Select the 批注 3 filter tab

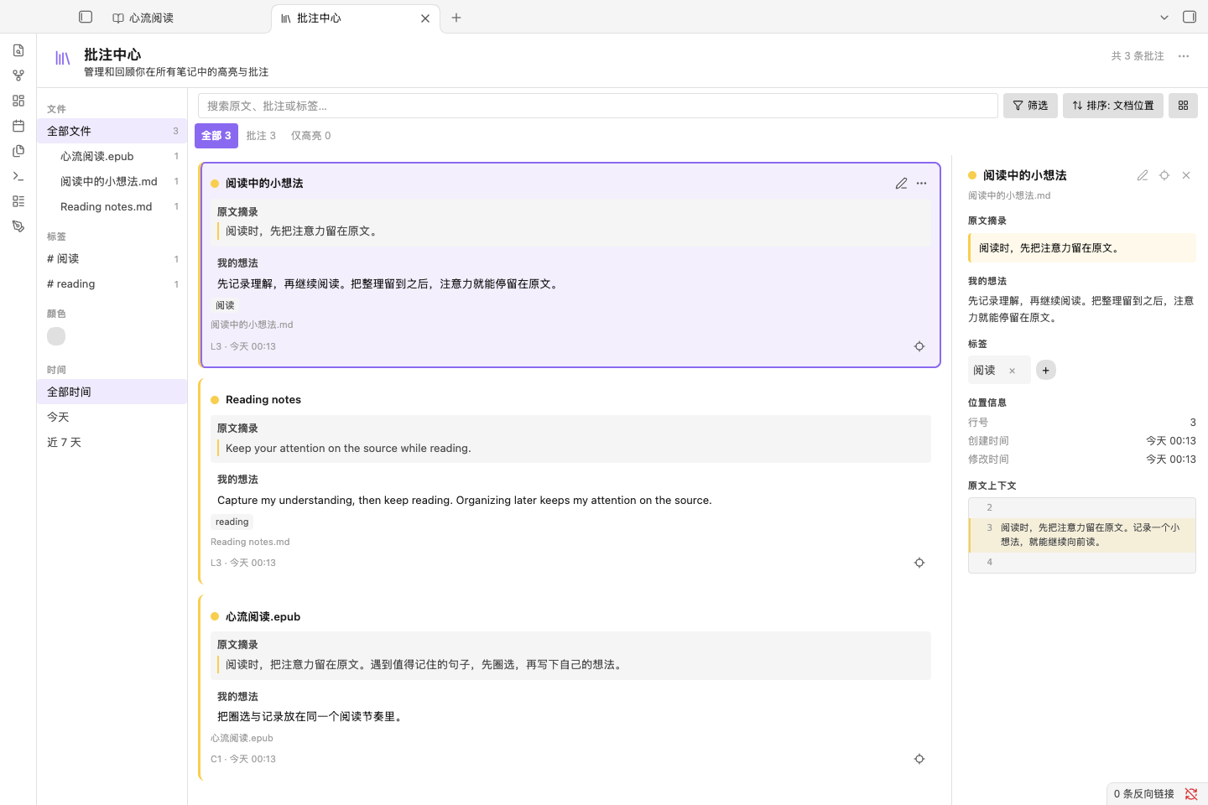261,136
